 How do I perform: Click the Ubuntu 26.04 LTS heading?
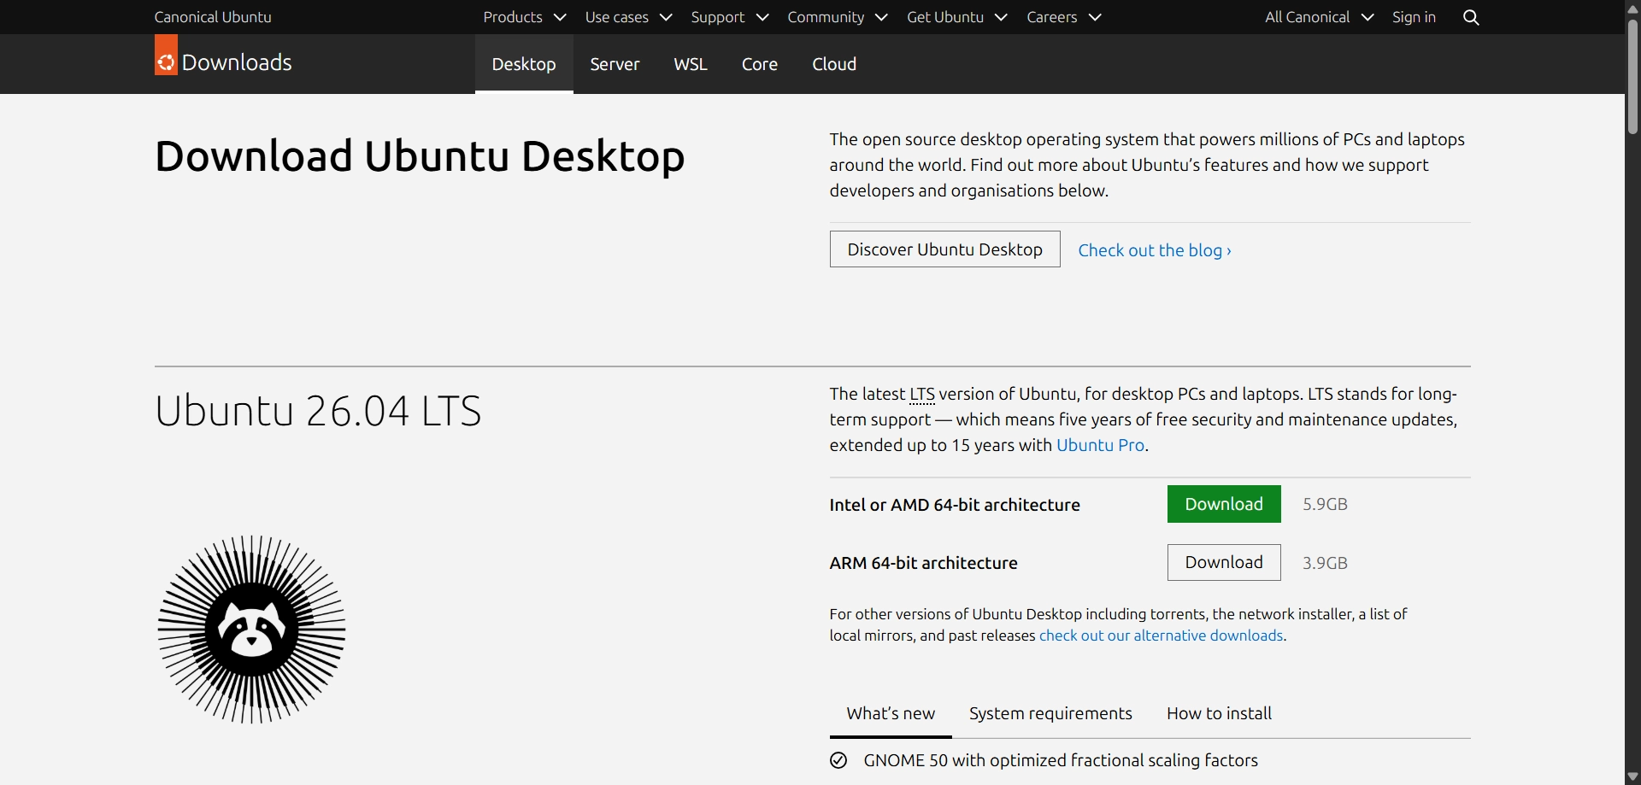coord(318,411)
